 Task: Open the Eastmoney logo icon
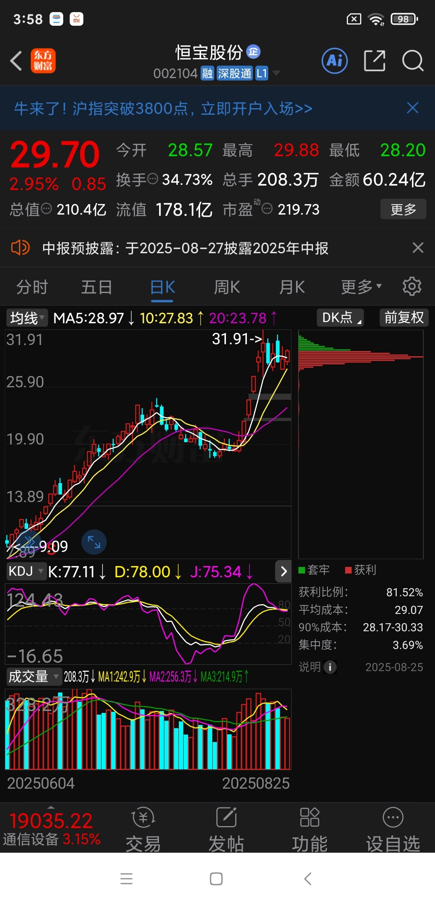click(43, 61)
